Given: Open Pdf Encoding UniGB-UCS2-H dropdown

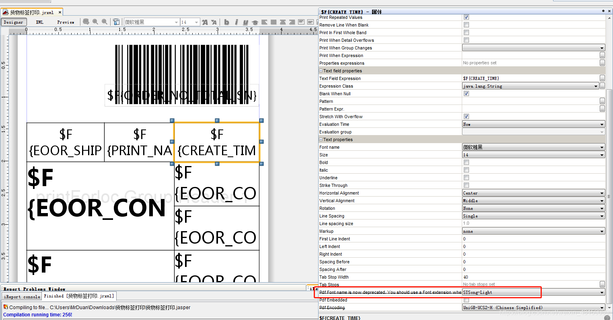Looking at the screenshot, I should 533,308.
